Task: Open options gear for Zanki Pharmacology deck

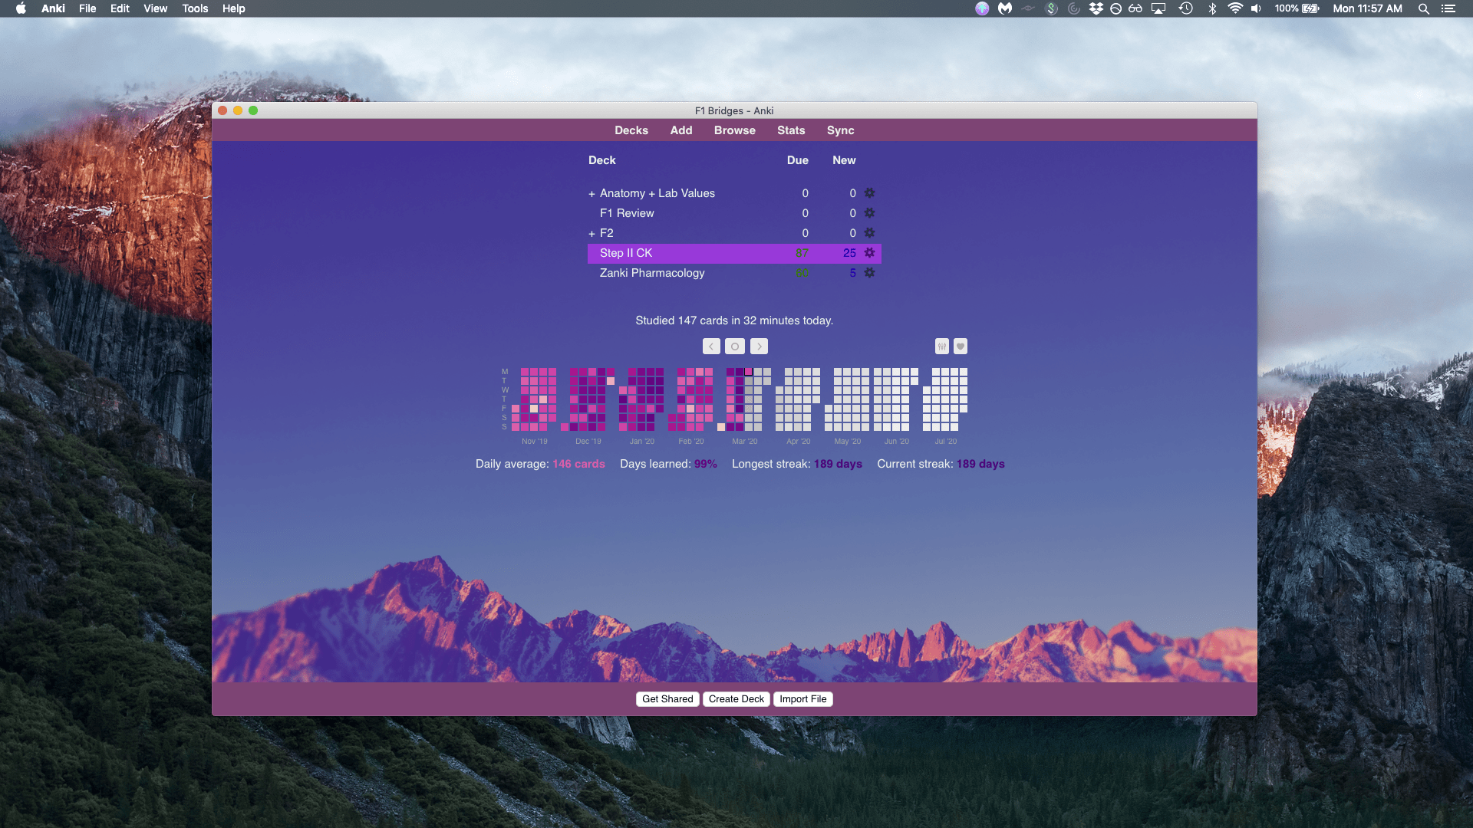Action: (x=869, y=273)
